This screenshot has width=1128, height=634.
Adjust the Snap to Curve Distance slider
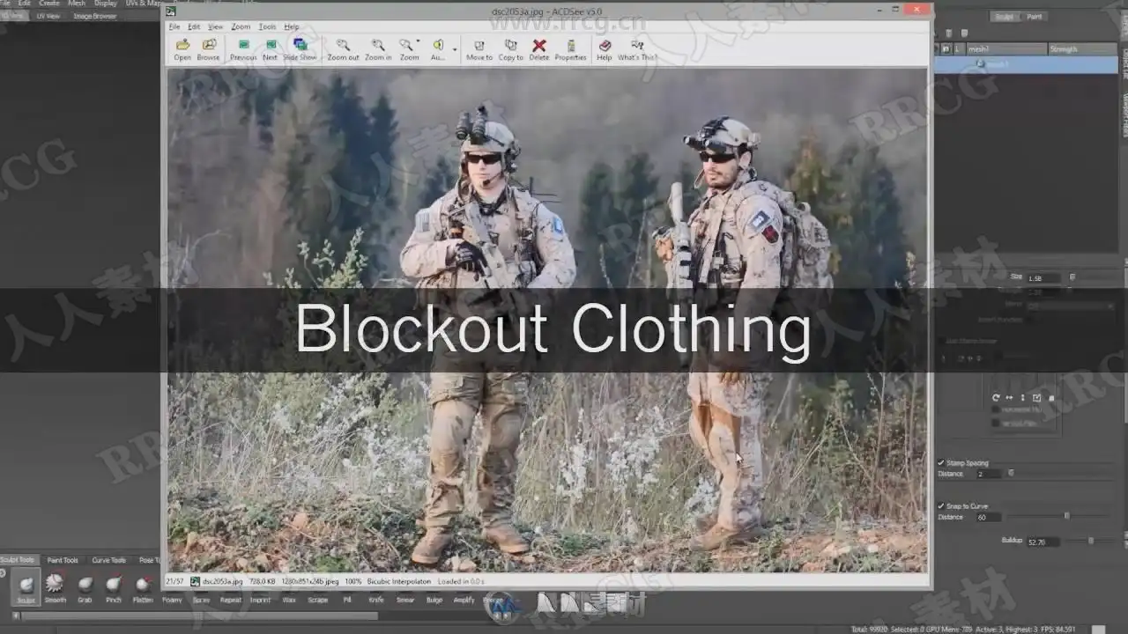point(1066,516)
